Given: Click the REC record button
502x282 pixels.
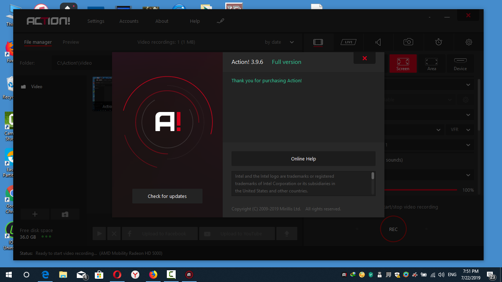Looking at the screenshot, I should [x=393, y=229].
